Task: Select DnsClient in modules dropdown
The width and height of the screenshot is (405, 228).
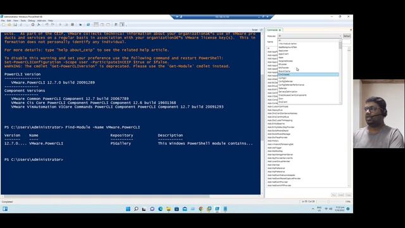Action: coord(308,102)
